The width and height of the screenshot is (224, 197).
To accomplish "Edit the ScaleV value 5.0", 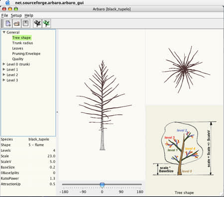I will point(53,162).
